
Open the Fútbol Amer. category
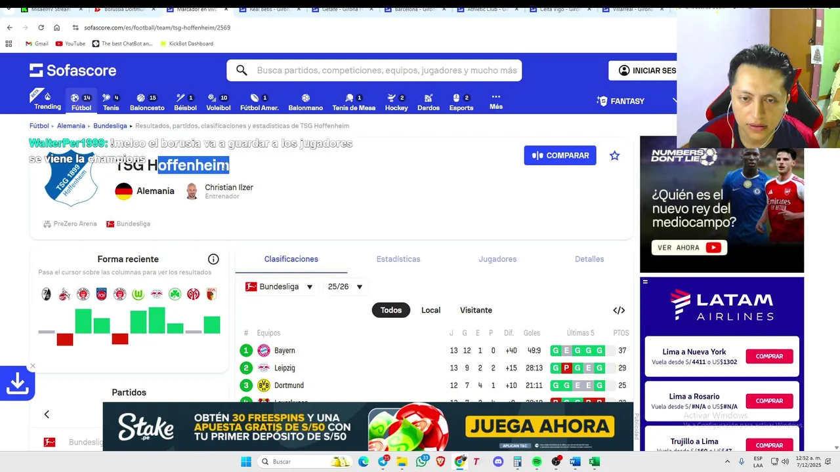259,102
